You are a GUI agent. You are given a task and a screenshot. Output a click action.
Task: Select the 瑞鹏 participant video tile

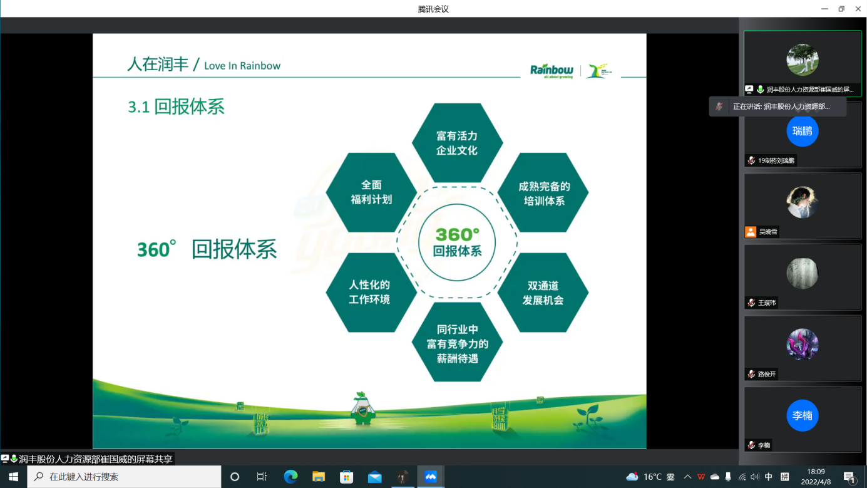pos(802,133)
